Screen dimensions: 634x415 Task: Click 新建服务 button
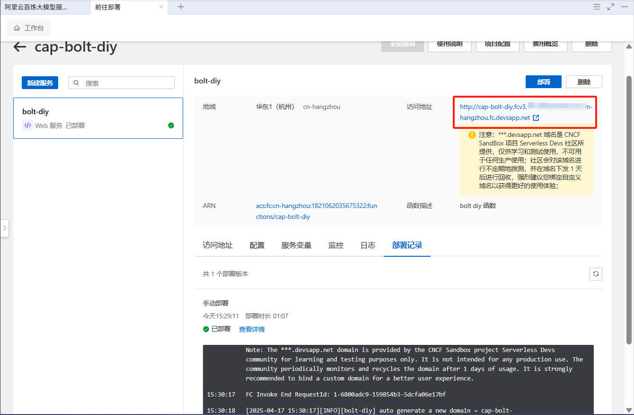[x=40, y=82]
